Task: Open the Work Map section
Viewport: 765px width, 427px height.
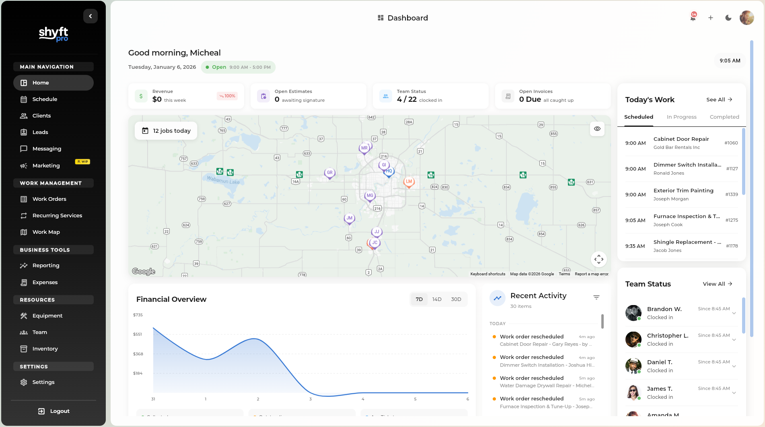Action: [47, 232]
